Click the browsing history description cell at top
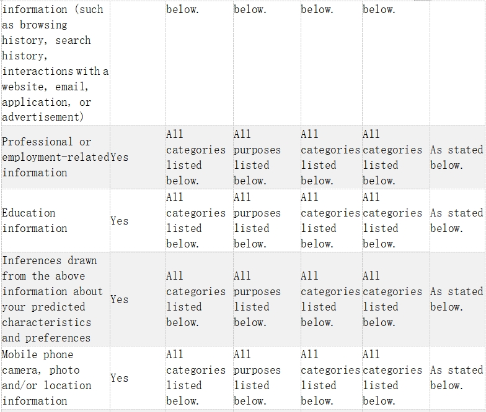This screenshot has width=486, height=412. coord(56,63)
